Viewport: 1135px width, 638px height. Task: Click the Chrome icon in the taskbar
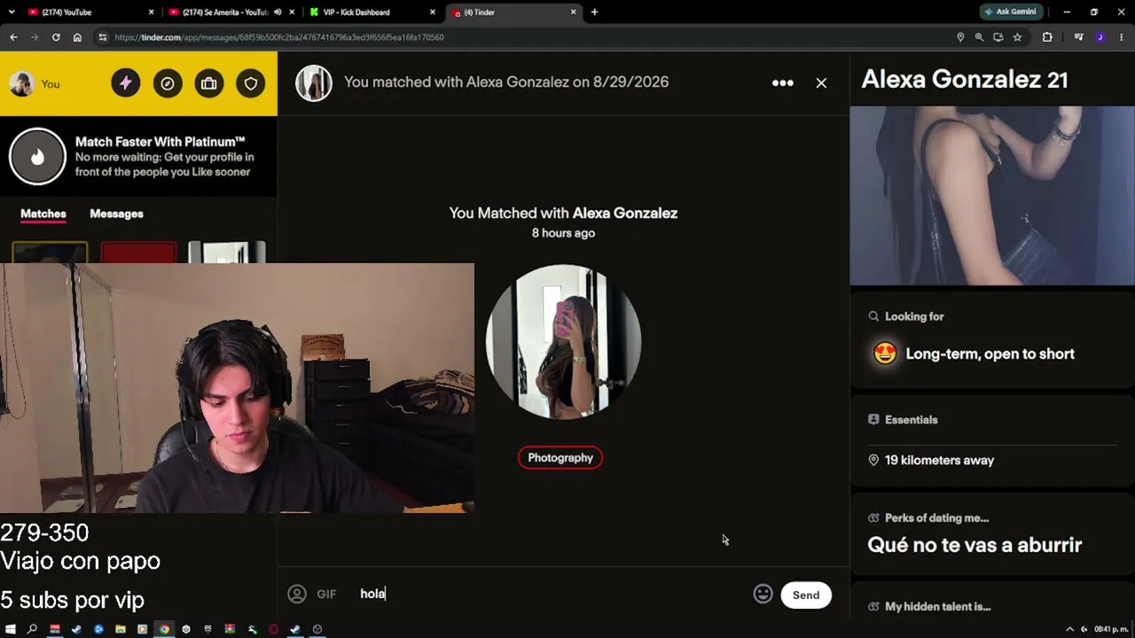pyautogui.click(x=164, y=629)
